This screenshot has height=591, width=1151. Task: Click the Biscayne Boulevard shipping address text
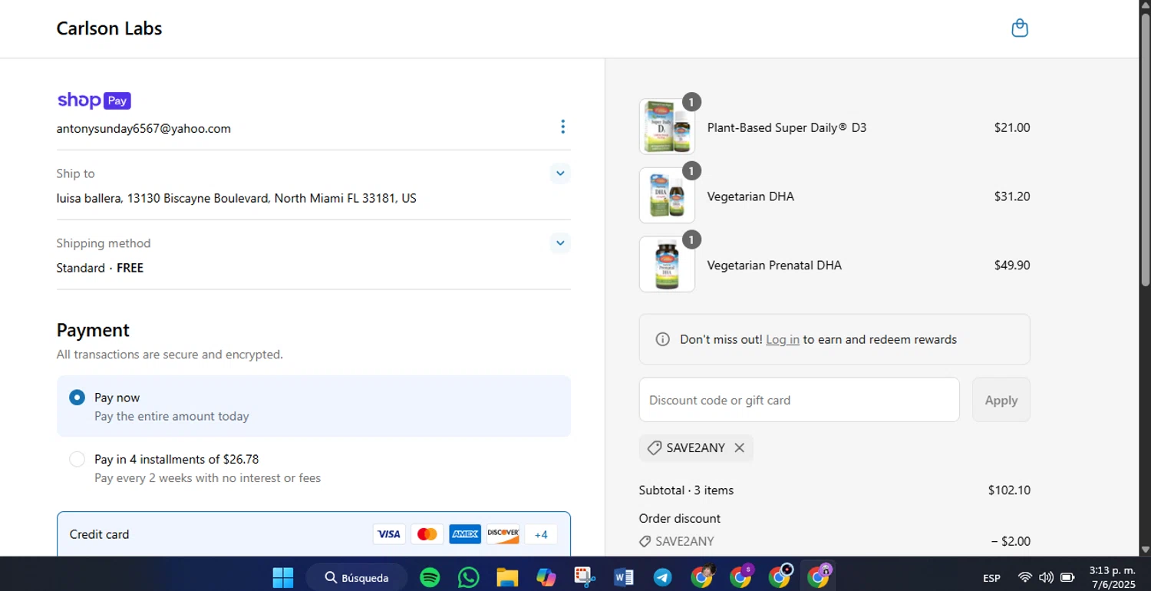coord(236,198)
